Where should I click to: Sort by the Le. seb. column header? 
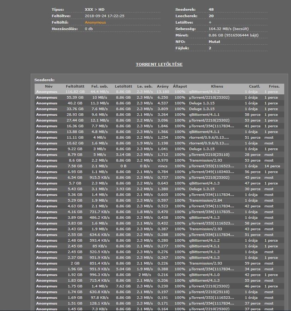[145, 86]
